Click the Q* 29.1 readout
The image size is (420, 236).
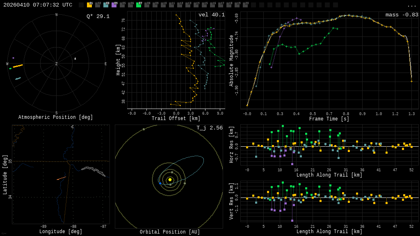coord(98,16)
